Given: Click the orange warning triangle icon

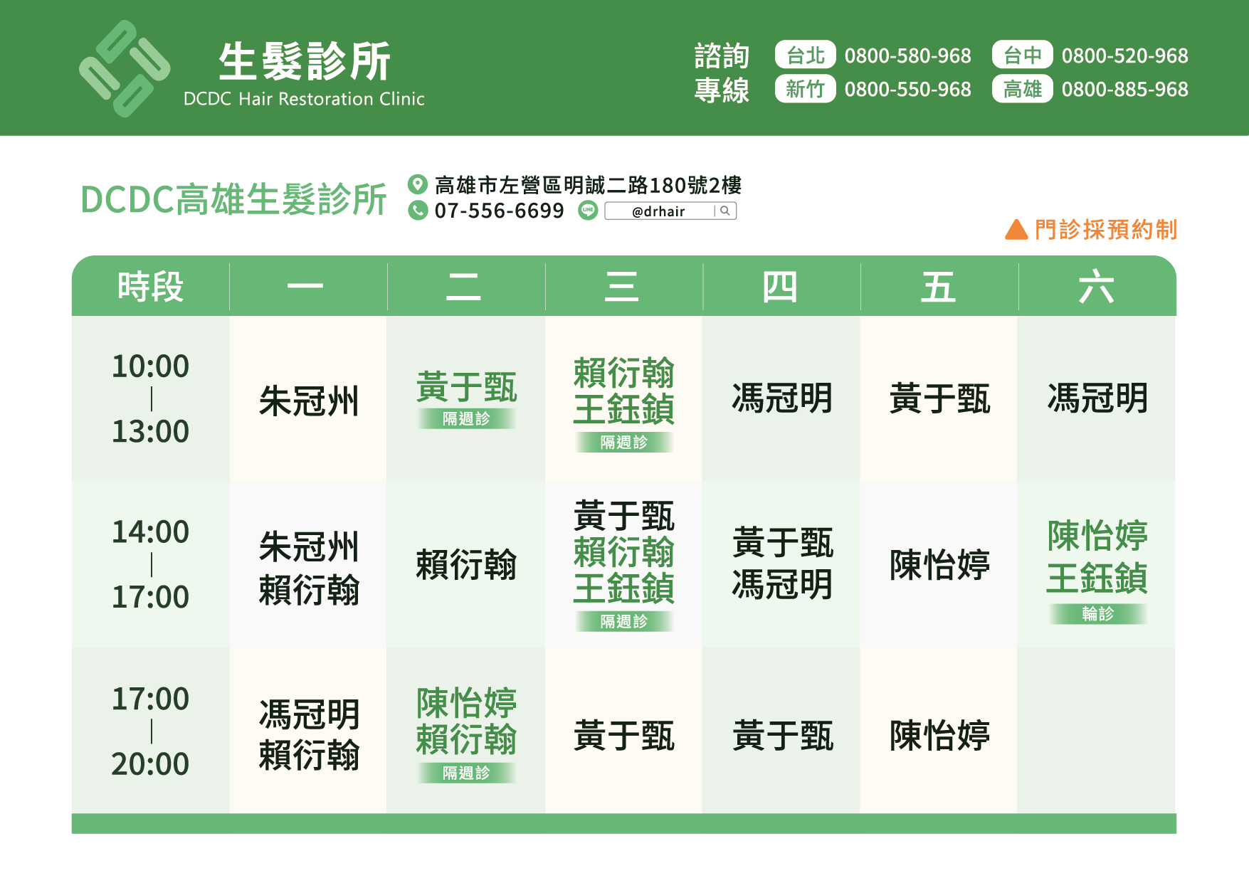Looking at the screenshot, I should click(x=1016, y=230).
